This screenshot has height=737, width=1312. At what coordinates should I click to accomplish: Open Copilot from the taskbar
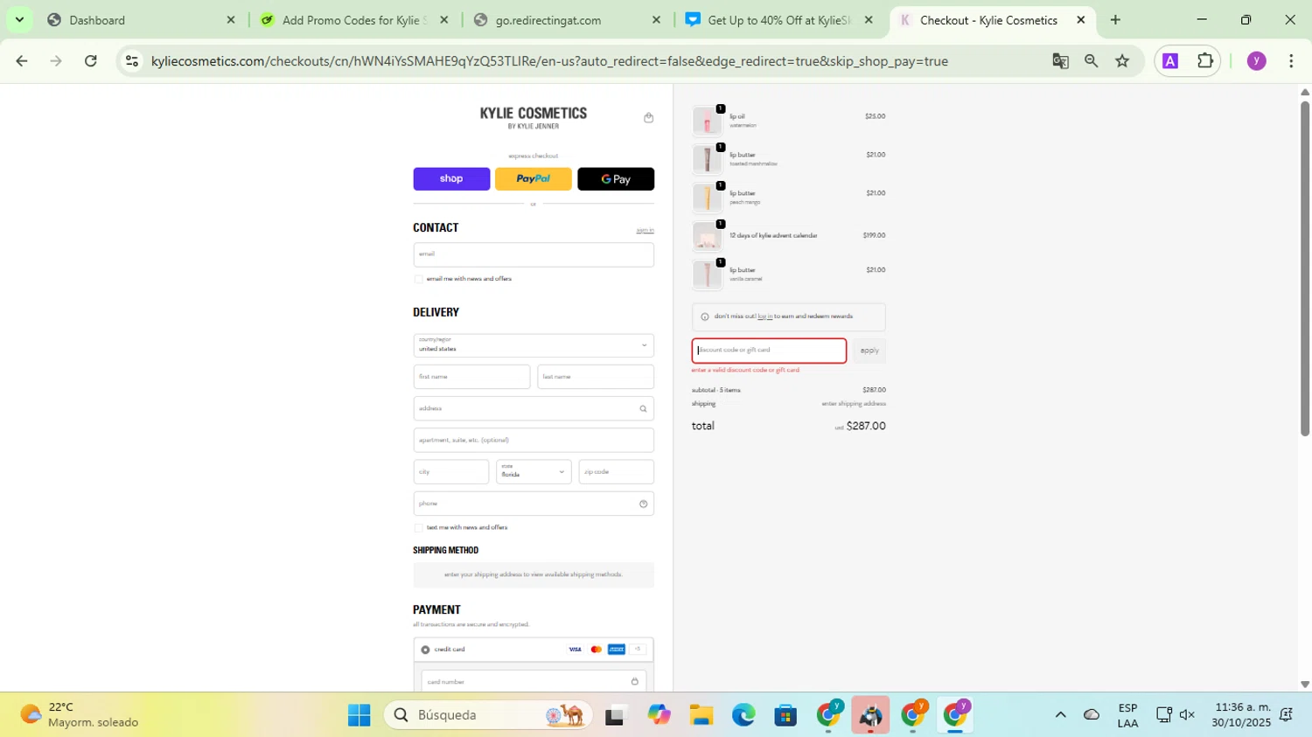pyautogui.click(x=659, y=715)
